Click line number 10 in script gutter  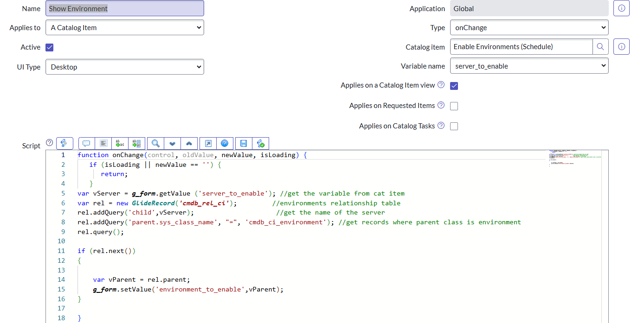61,241
